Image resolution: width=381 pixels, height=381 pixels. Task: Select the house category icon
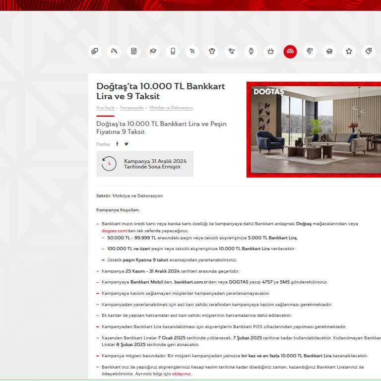[x=329, y=51]
